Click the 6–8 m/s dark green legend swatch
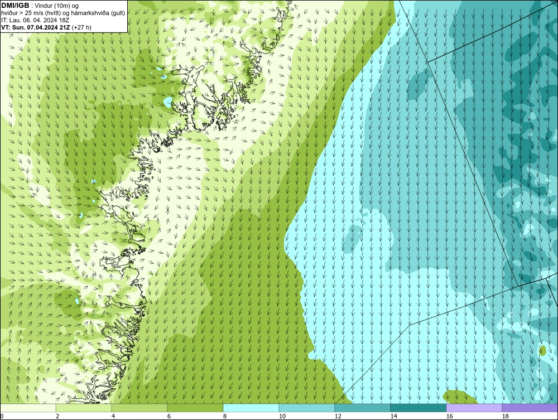Viewport: 558px width, 420px height. pyautogui.click(x=195, y=408)
